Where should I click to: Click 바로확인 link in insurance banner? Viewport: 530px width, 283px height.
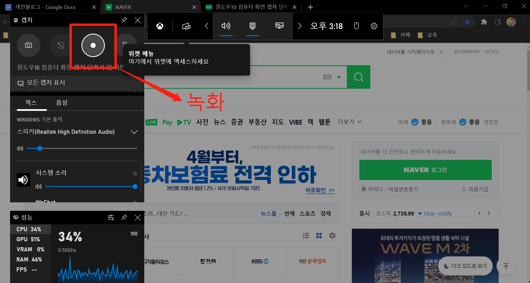pos(320,190)
